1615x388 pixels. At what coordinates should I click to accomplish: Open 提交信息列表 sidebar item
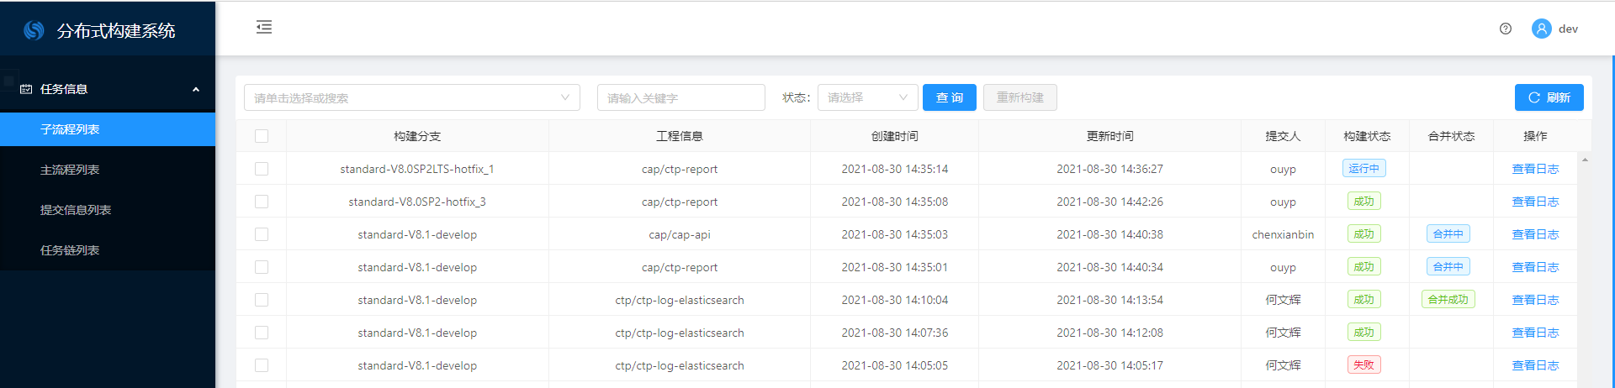(x=76, y=210)
